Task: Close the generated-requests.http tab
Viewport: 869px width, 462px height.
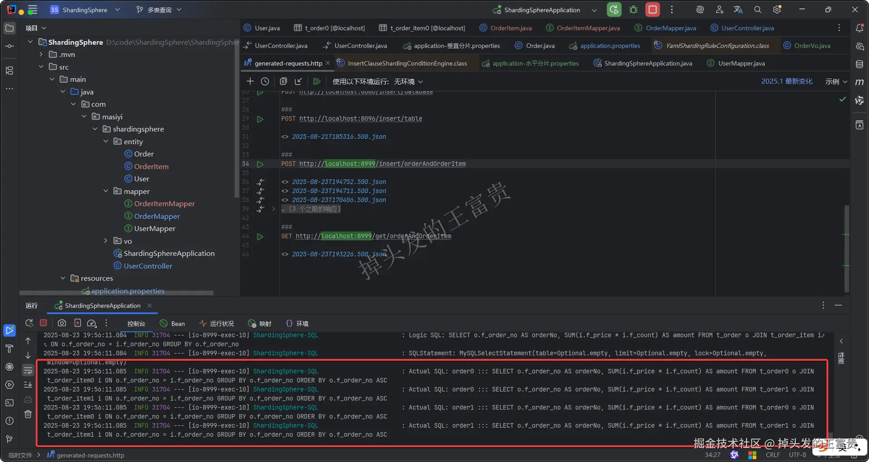Action: (328, 63)
